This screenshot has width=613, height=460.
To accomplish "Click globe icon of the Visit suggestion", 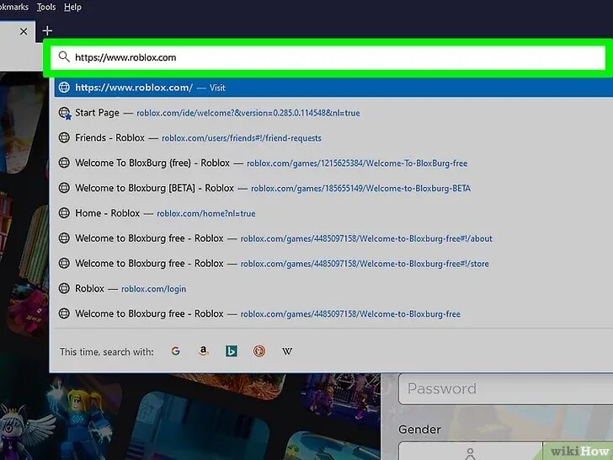I will (x=64, y=88).
